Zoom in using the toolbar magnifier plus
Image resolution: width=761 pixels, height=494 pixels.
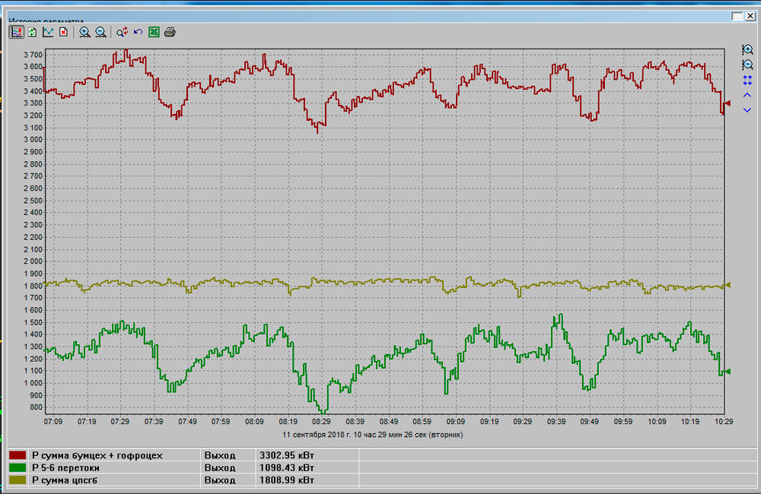click(84, 32)
